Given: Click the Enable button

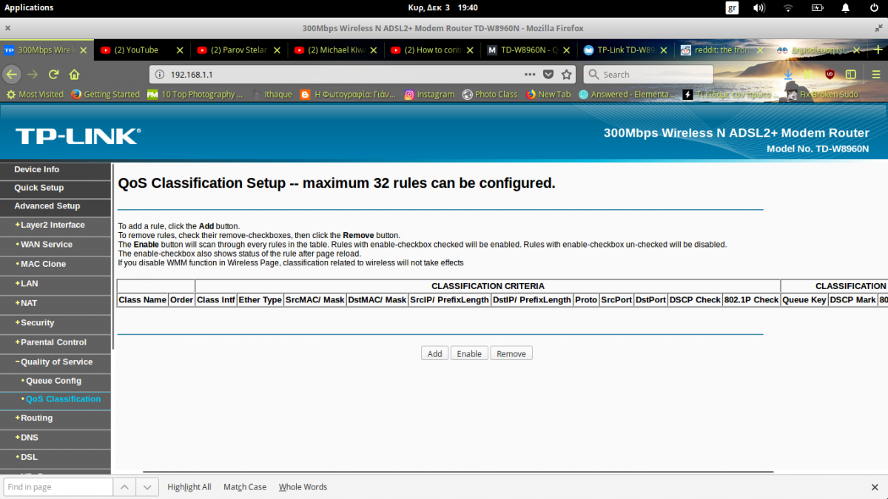Looking at the screenshot, I should 469,353.
